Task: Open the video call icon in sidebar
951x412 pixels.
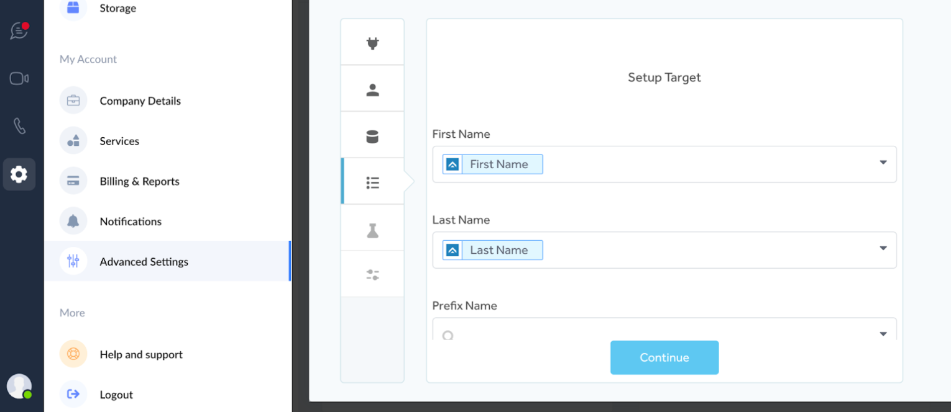Action: (19, 78)
